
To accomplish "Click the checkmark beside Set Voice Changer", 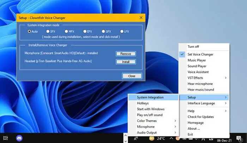I will [182, 54].
